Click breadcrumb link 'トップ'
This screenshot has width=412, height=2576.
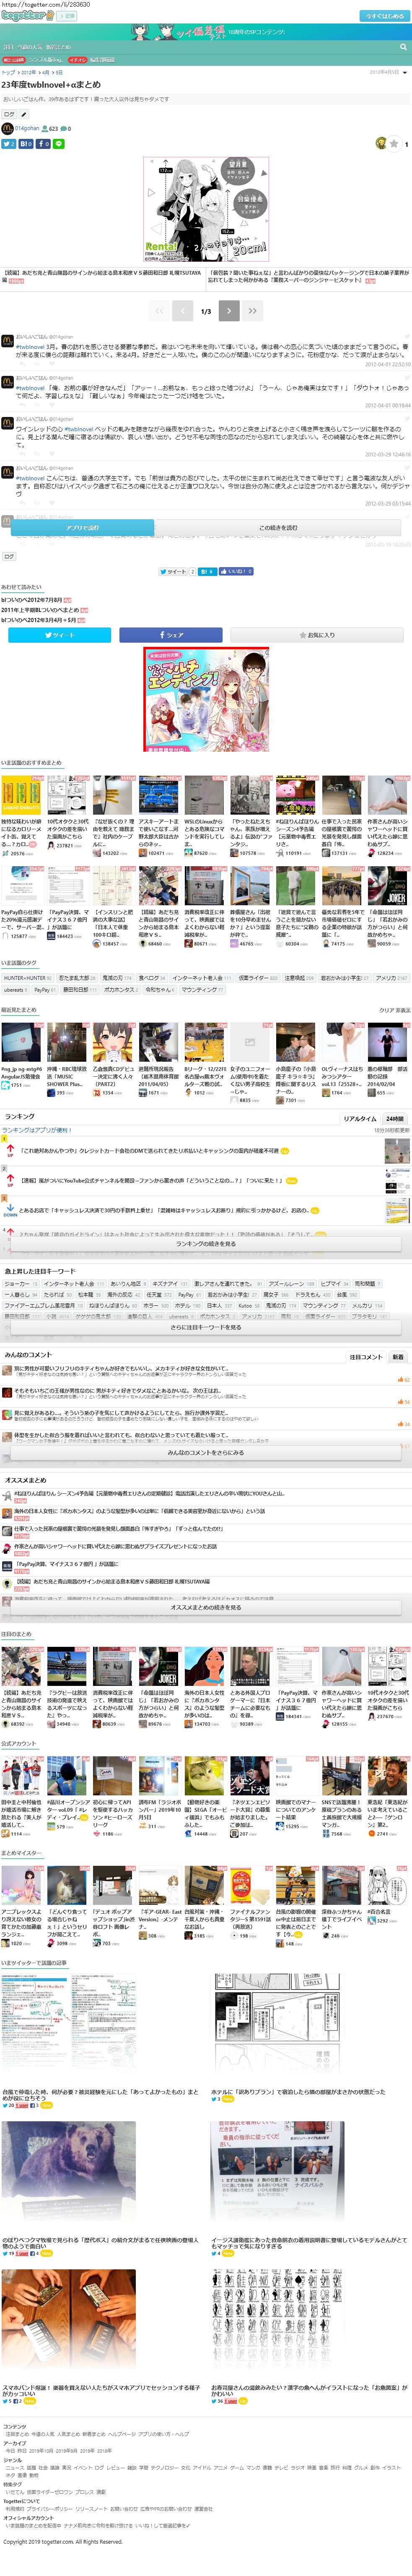(8, 73)
